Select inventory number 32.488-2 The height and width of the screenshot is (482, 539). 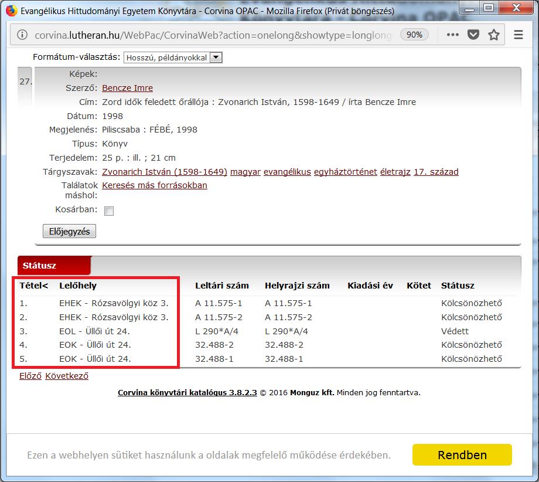coord(214,345)
